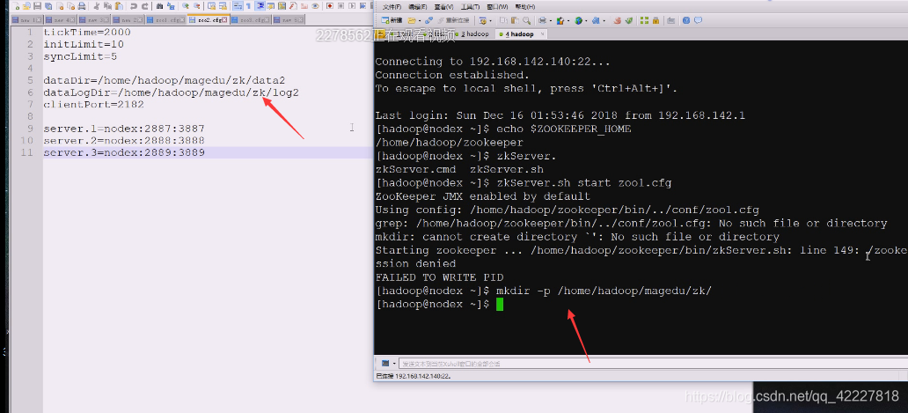Image resolution: width=908 pixels, height=413 pixels.
Task: Launch Xftp via the red swirl icon
Action: click(x=618, y=20)
